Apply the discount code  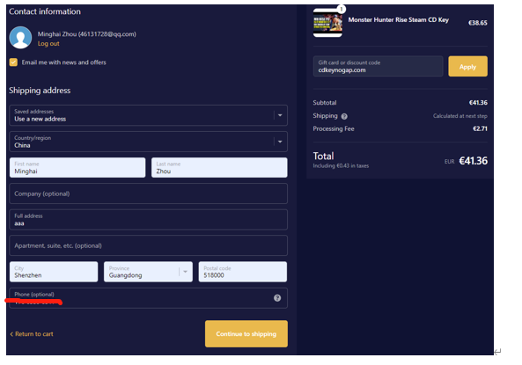(x=467, y=67)
